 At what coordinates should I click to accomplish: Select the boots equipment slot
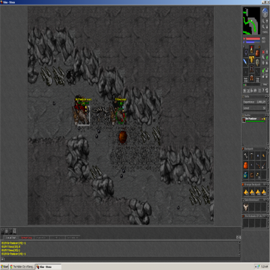(x=252, y=78)
